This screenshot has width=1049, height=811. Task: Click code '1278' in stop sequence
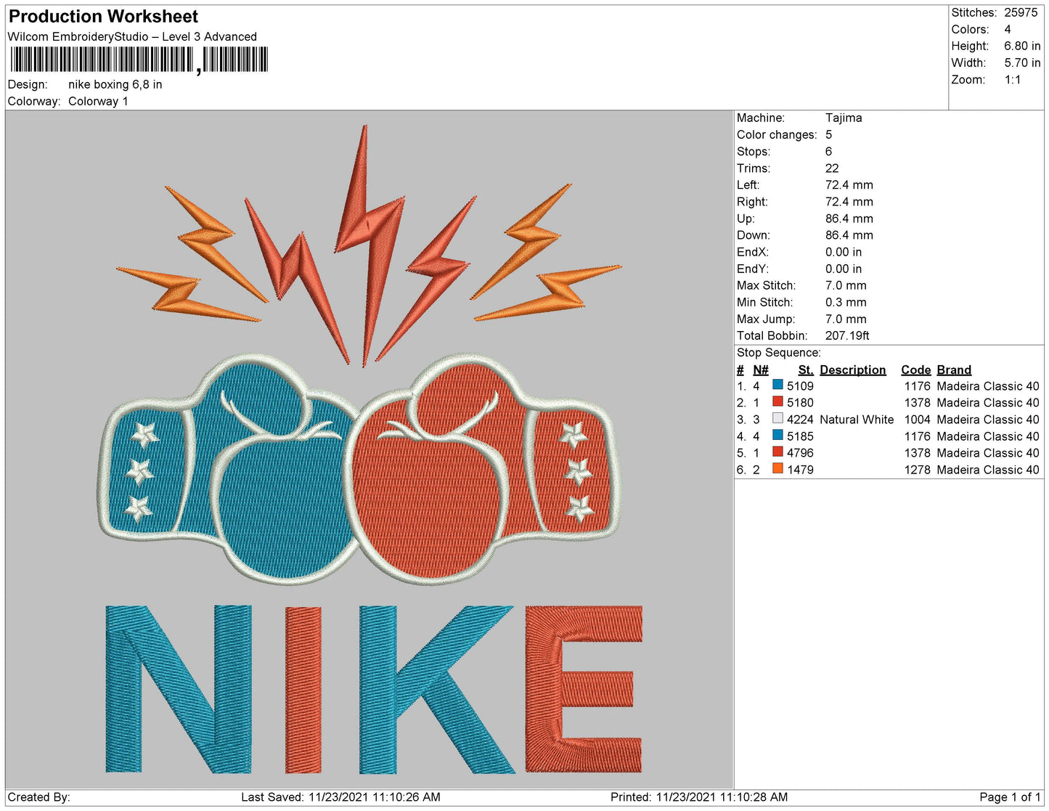[x=917, y=470]
